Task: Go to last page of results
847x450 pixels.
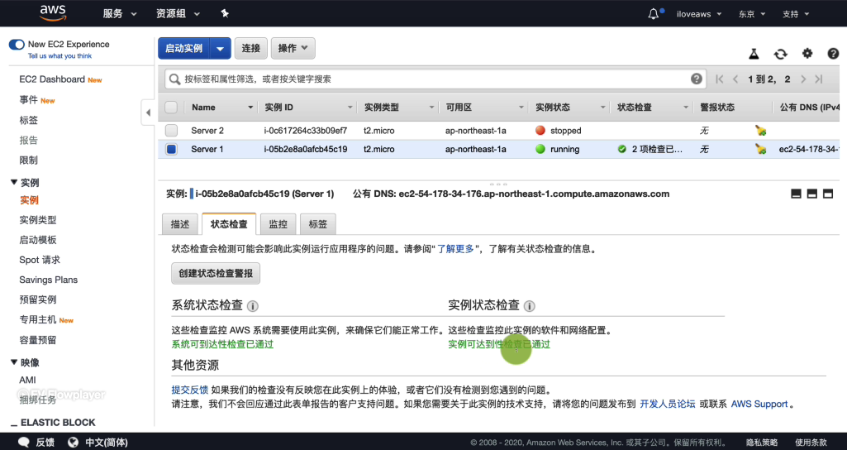Action: [819, 79]
